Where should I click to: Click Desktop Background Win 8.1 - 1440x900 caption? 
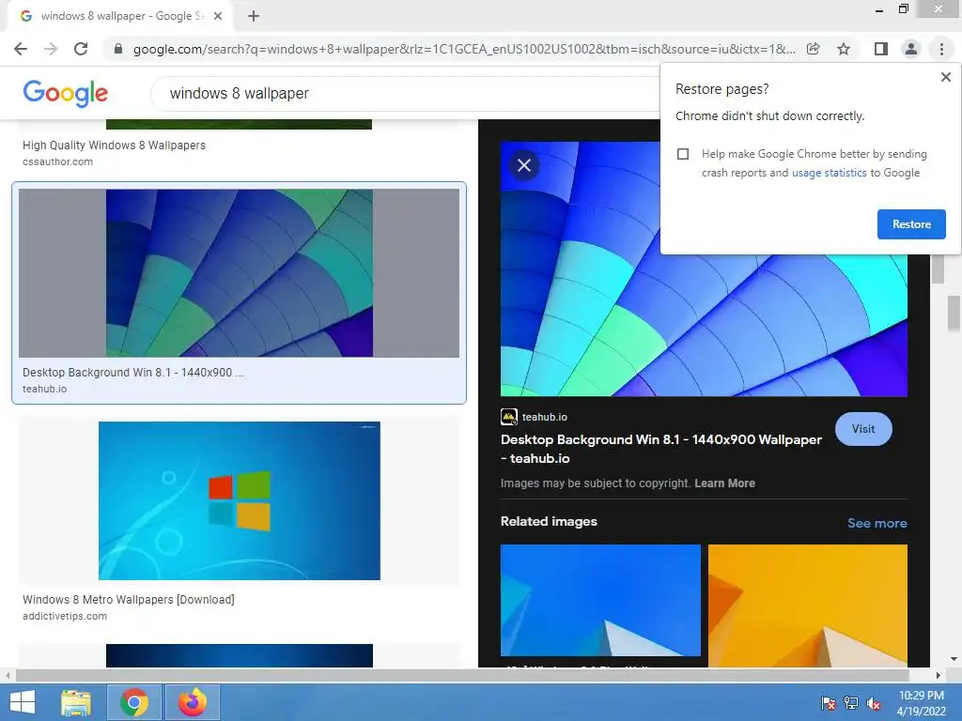(133, 373)
